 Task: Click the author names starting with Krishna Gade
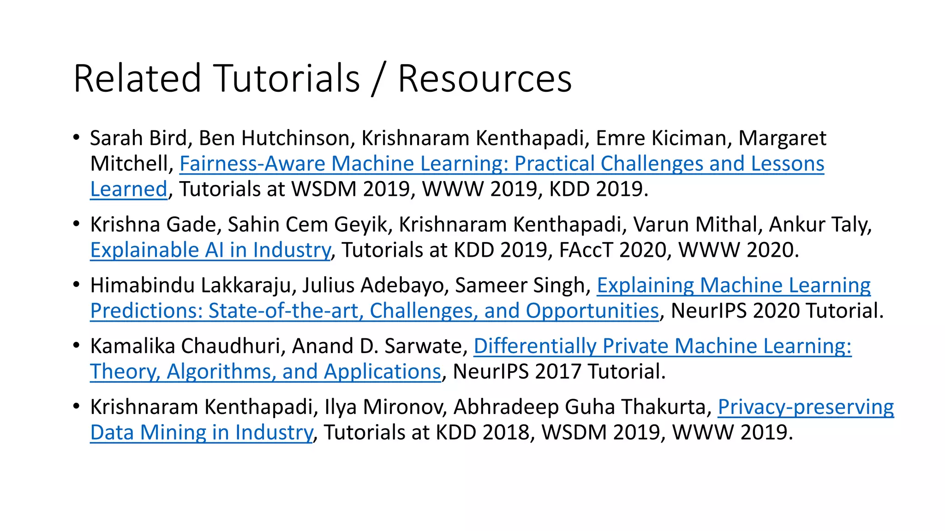pyautogui.click(x=481, y=224)
